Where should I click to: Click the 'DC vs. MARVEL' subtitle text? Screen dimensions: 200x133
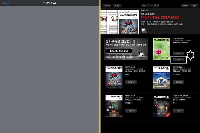[179, 100]
